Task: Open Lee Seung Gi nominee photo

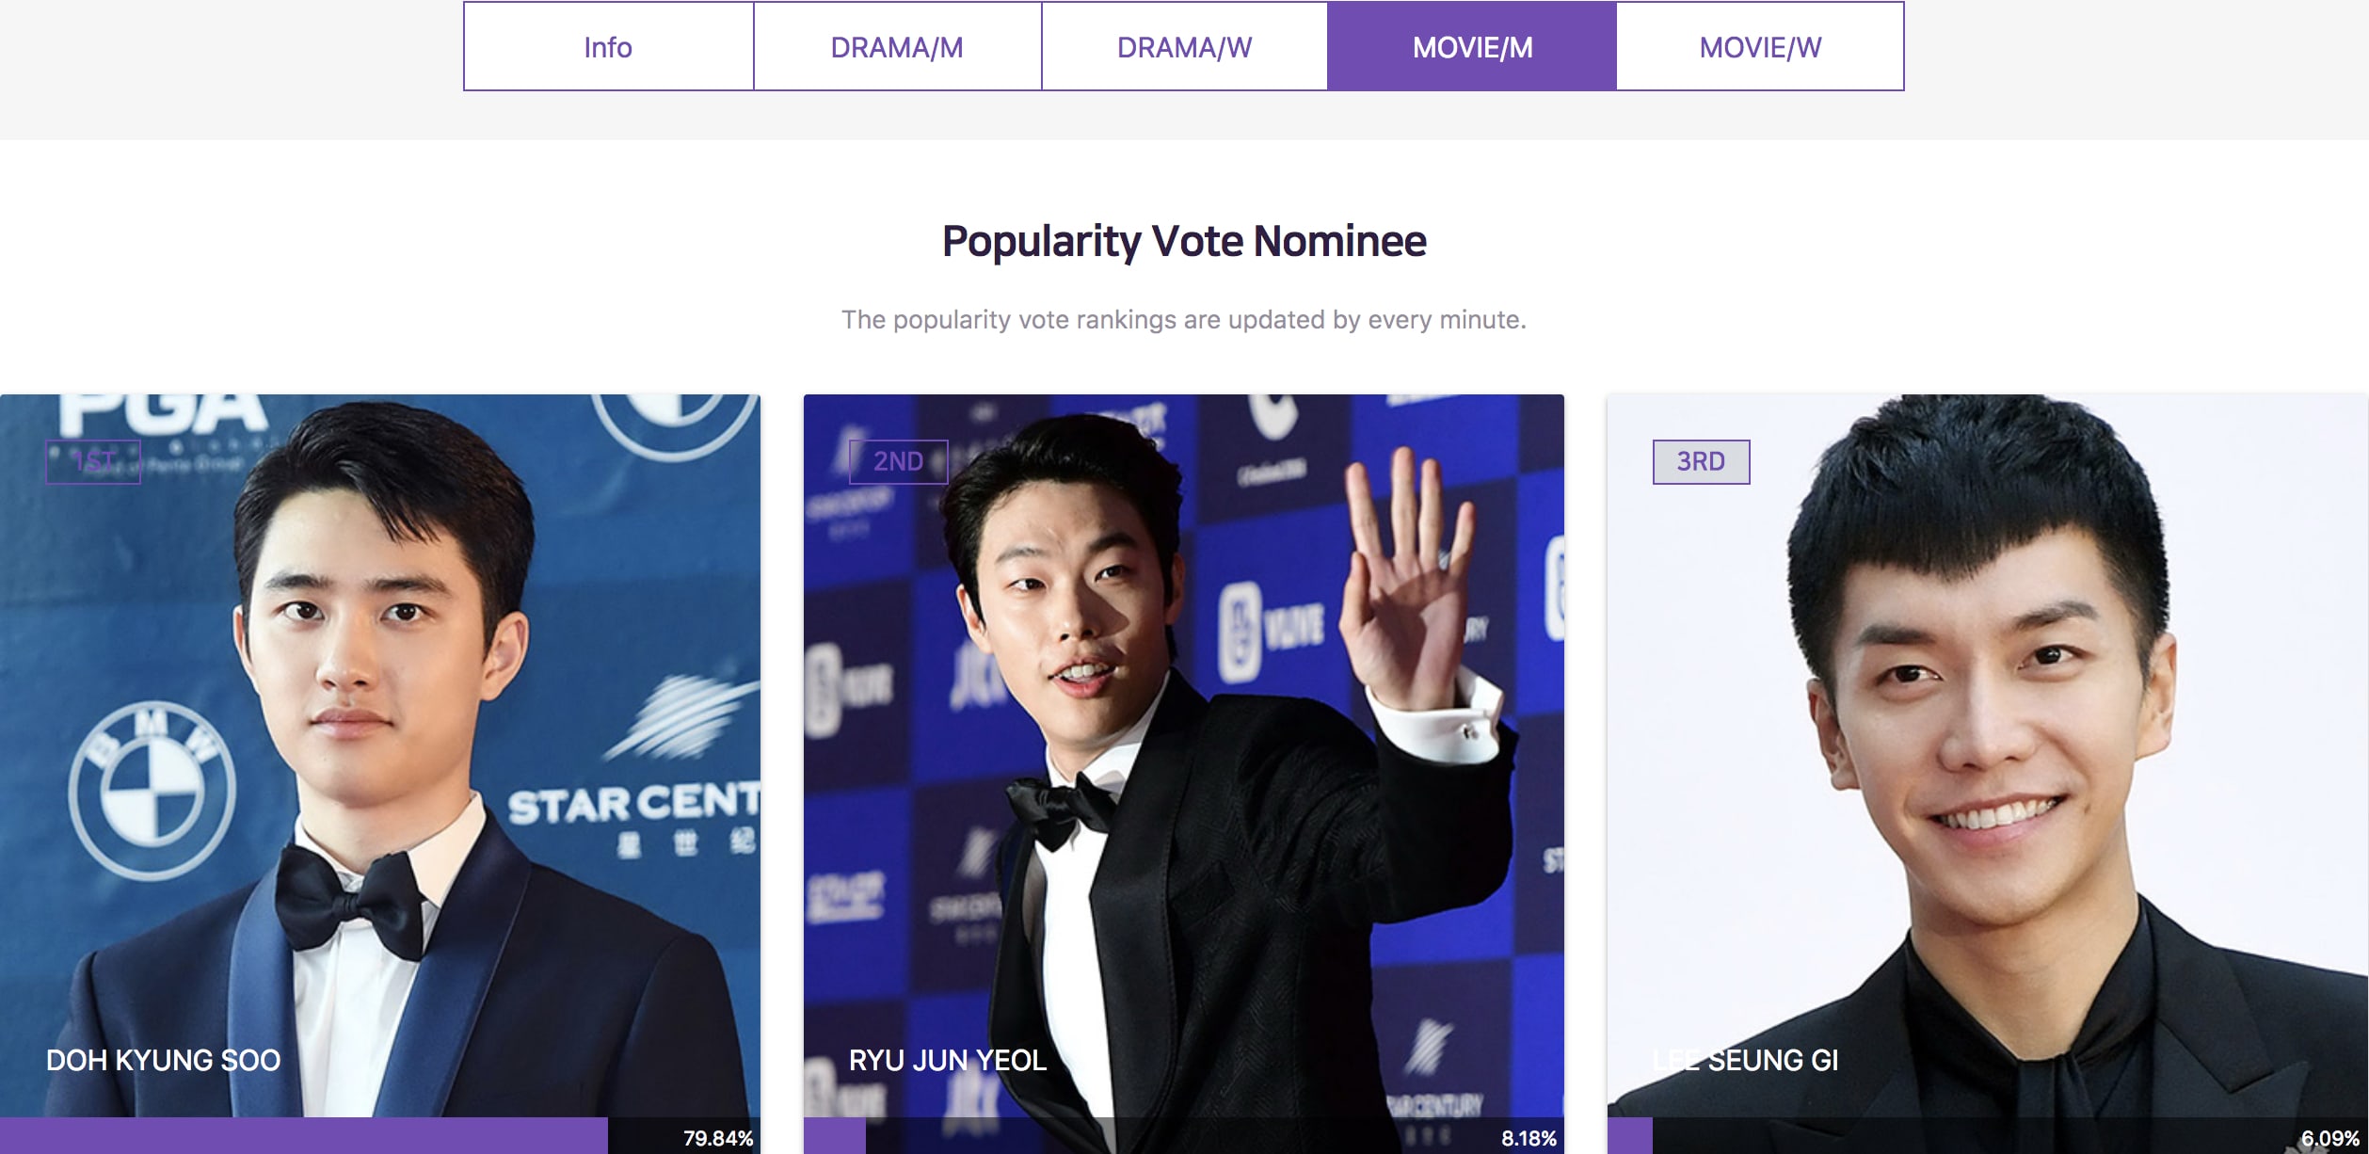Action: click(x=1988, y=755)
